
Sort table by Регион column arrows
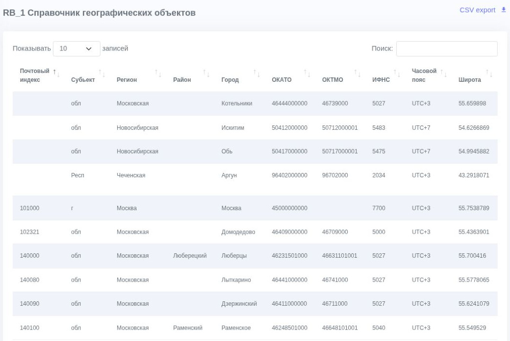coord(158,73)
